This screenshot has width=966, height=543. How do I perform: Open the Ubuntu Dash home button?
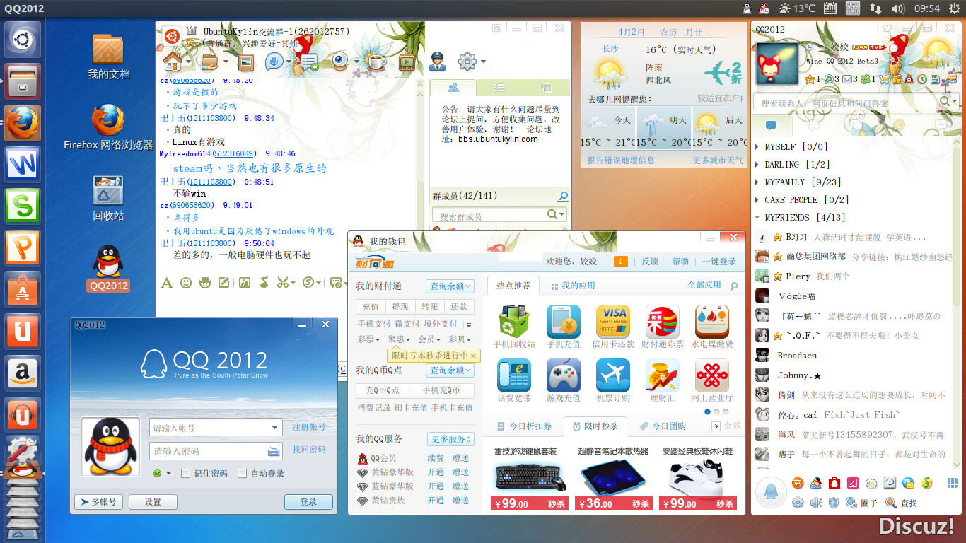(23, 40)
